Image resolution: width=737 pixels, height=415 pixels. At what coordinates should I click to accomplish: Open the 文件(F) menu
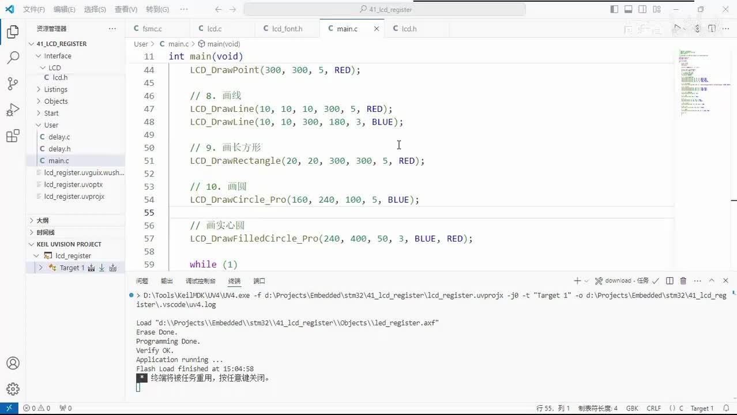(x=34, y=9)
